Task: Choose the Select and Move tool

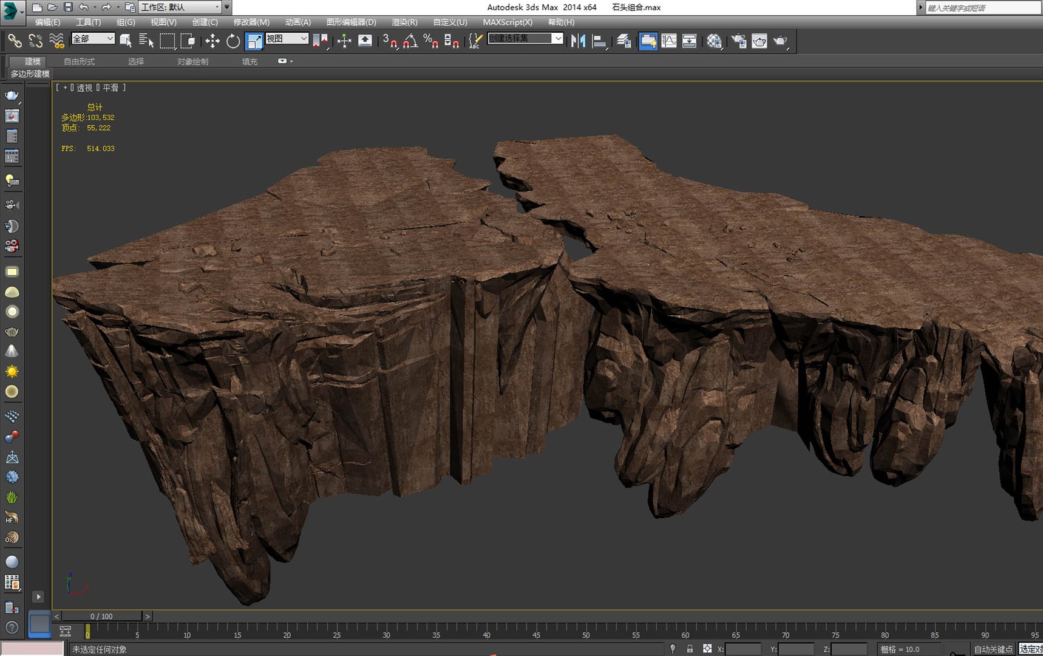Action: click(x=212, y=41)
